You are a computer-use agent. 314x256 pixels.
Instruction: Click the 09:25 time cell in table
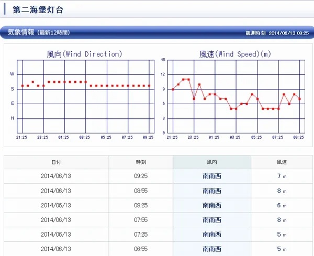point(140,176)
